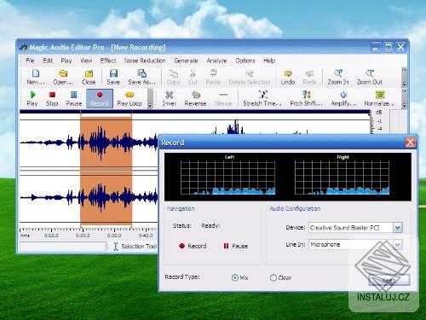
Task: Stop playback with Stop button
Action: pos(52,98)
